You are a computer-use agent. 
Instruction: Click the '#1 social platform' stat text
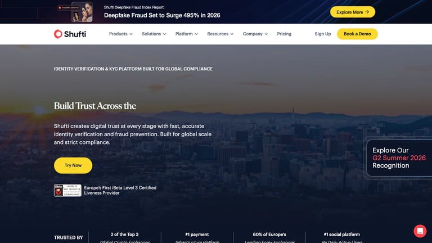(341, 235)
